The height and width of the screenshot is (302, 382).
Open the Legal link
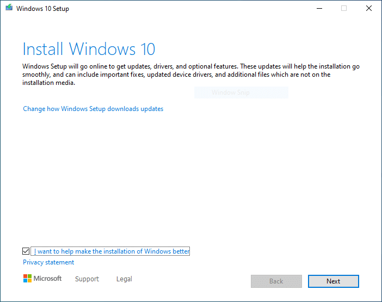[x=124, y=279]
